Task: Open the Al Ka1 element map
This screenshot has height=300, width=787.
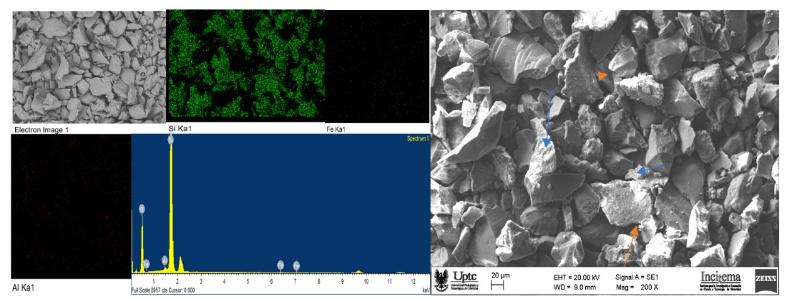Action: pos(71,206)
